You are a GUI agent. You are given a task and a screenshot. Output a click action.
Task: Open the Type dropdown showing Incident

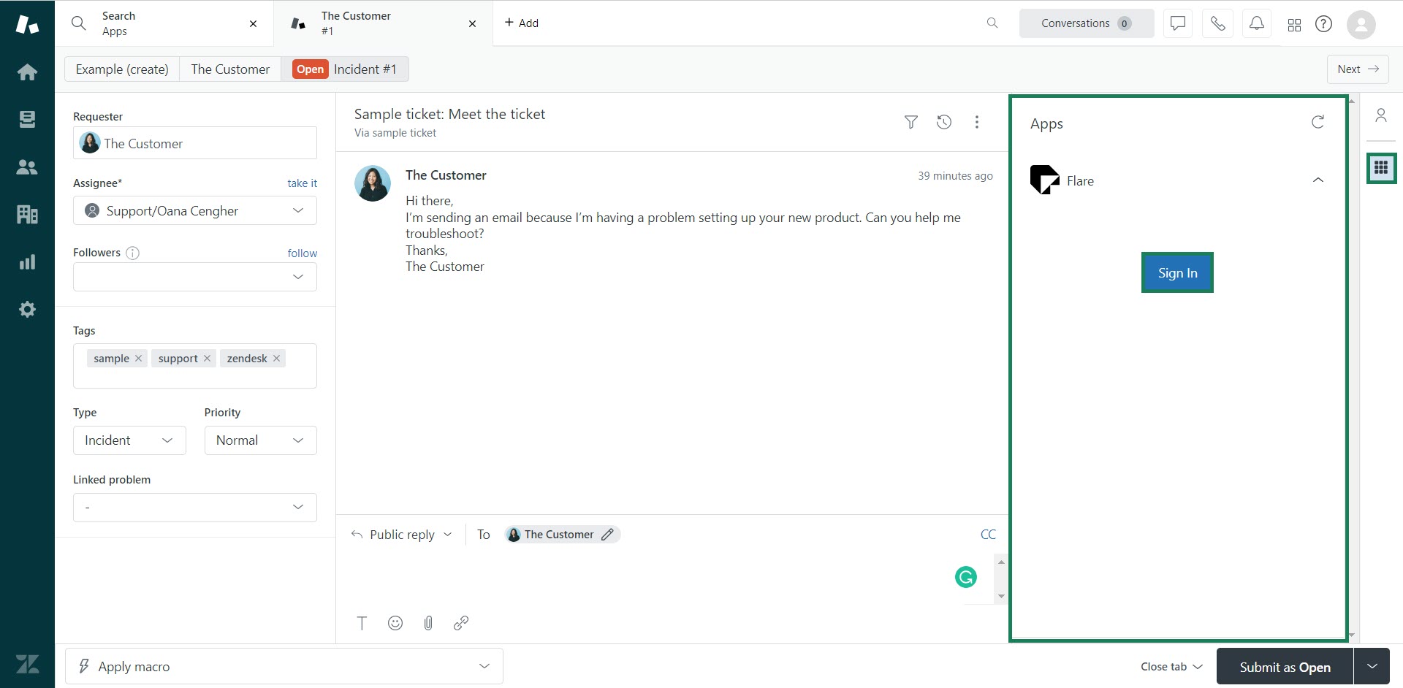click(129, 440)
